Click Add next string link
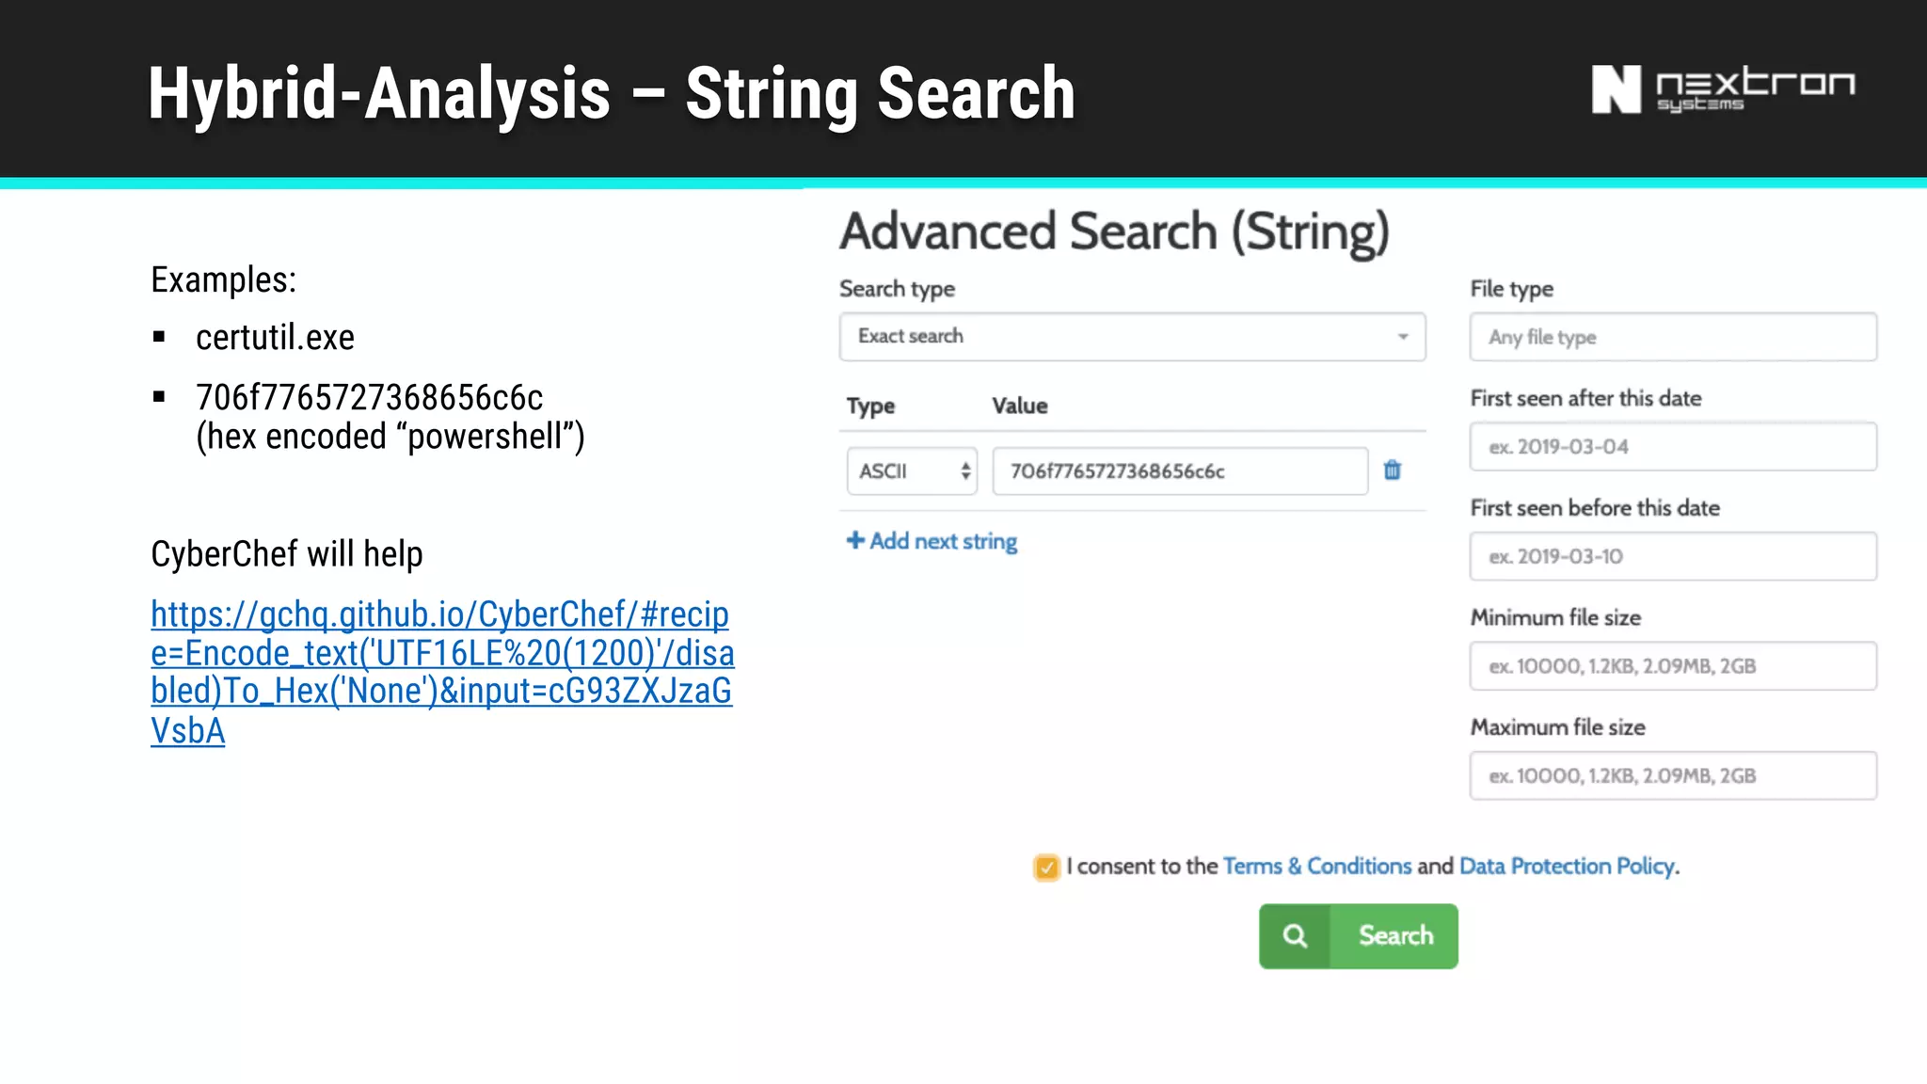This screenshot has width=1927, height=1084. 932,541
